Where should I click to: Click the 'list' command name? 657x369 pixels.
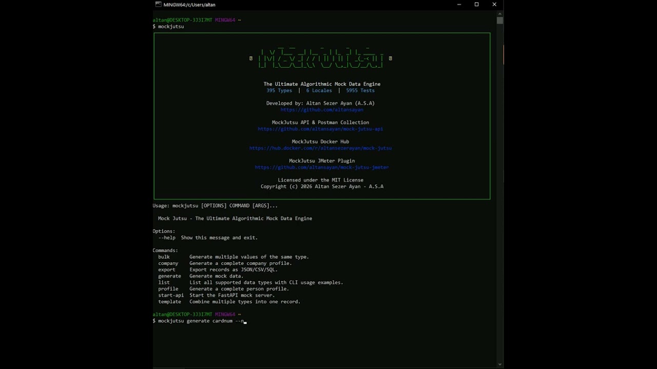[164, 282]
